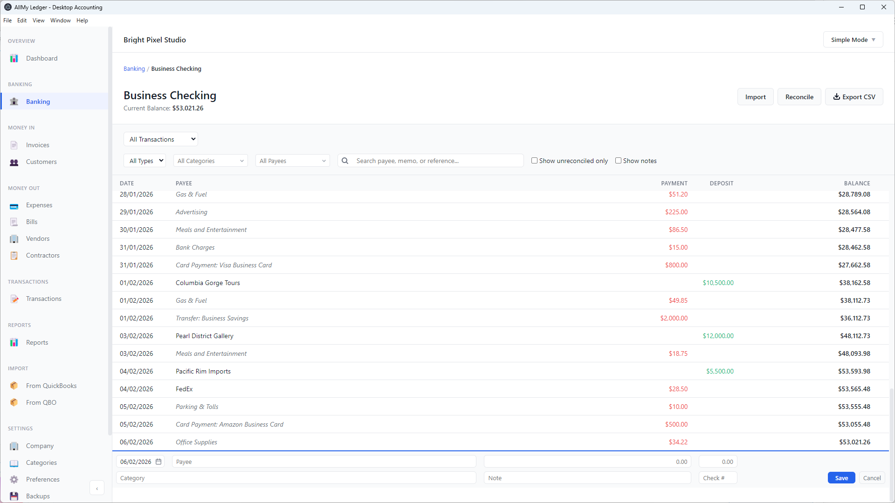The image size is (895, 503).
Task: Collapse the sidebar with the chevron button
Action: click(97, 488)
